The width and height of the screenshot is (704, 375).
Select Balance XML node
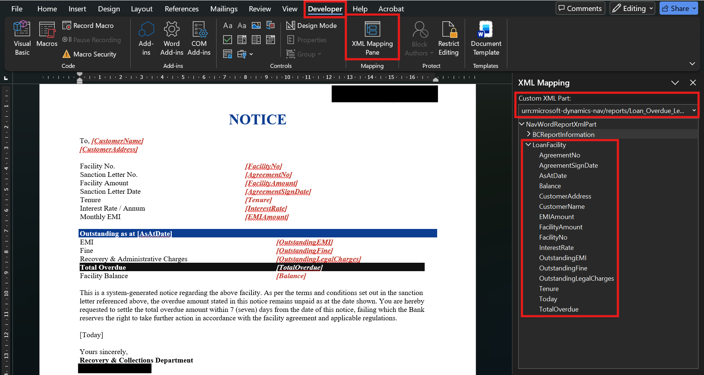click(550, 186)
